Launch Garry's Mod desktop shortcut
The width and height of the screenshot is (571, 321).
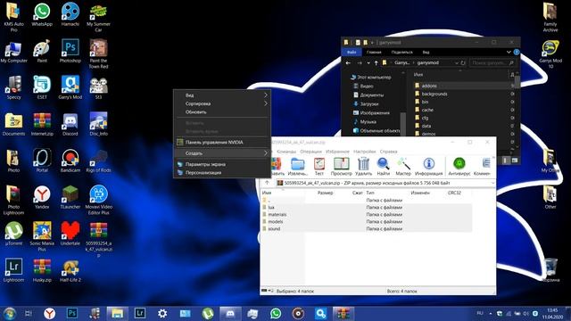[70, 87]
